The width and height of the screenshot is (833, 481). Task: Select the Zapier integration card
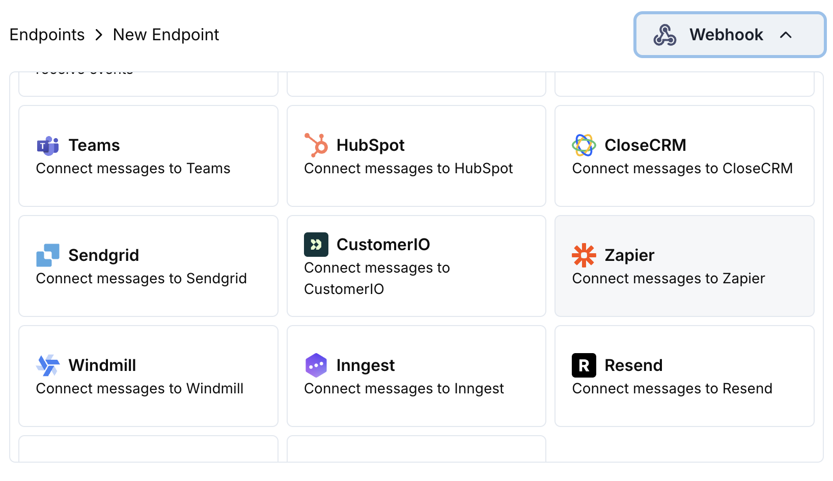pyautogui.click(x=684, y=266)
